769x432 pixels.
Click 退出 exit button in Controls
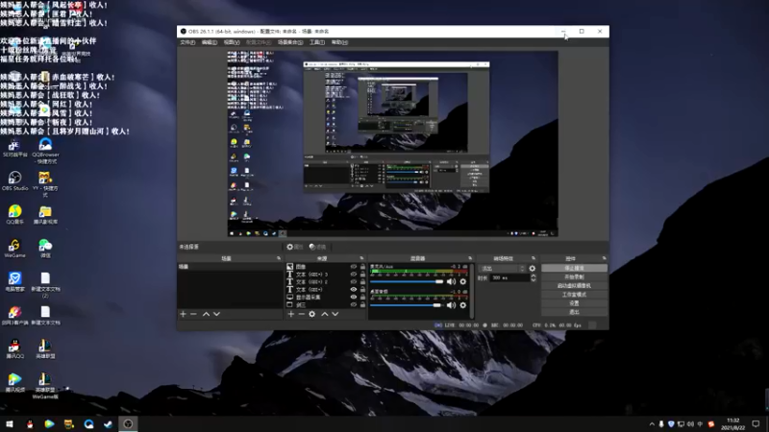pyautogui.click(x=574, y=312)
